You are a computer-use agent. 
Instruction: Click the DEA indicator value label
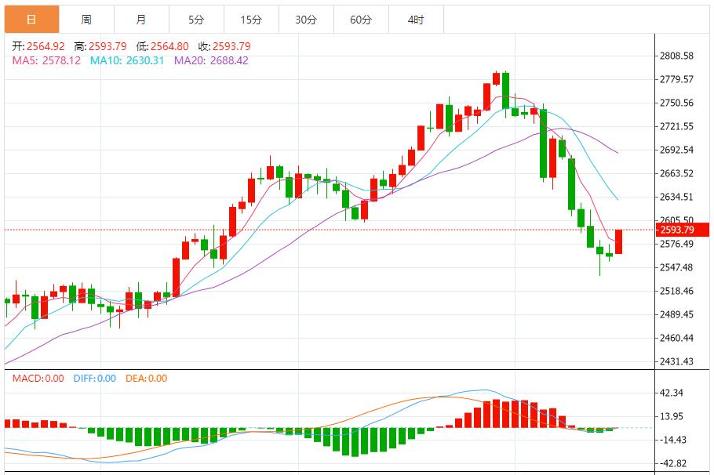coord(146,378)
